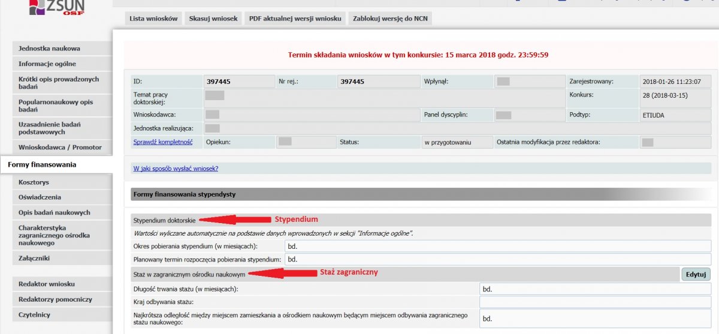Select the Kosztorys sidebar item
The height and width of the screenshot is (334, 719).
34,182
